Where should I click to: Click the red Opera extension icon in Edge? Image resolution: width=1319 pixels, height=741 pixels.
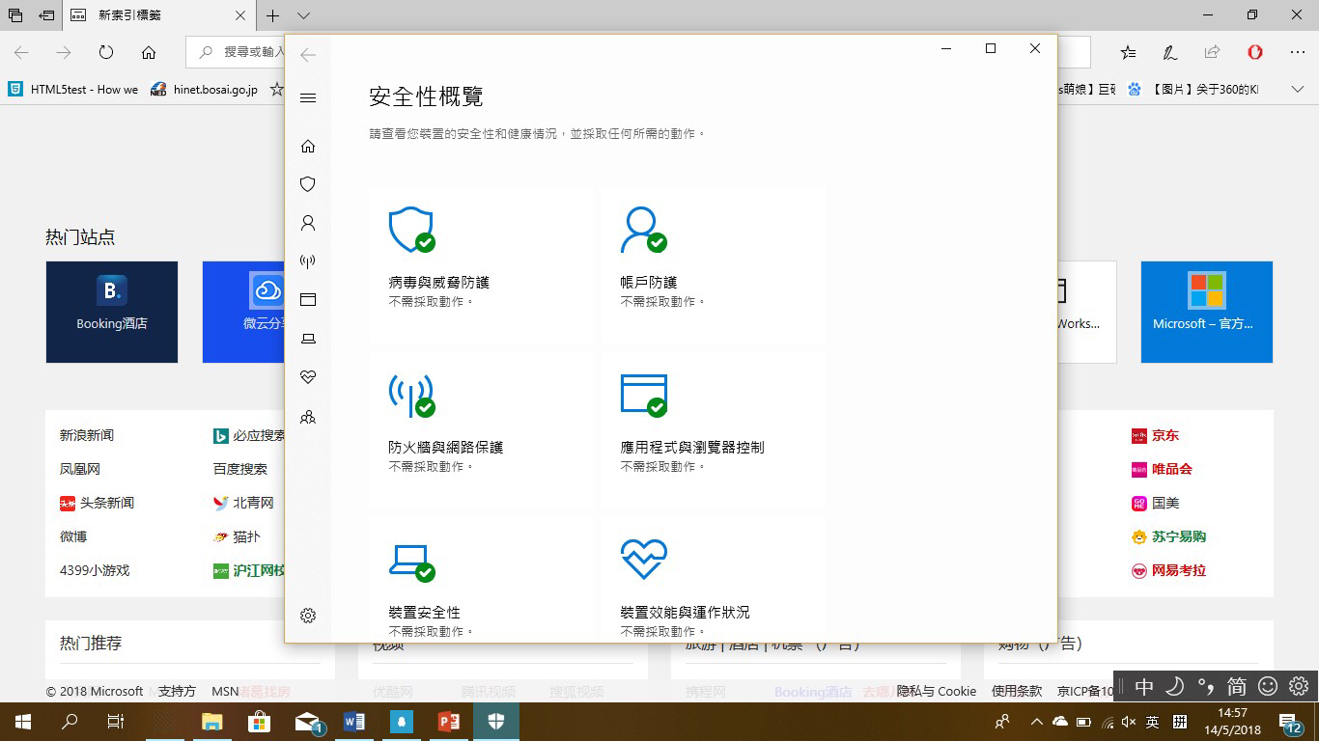[1254, 53]
